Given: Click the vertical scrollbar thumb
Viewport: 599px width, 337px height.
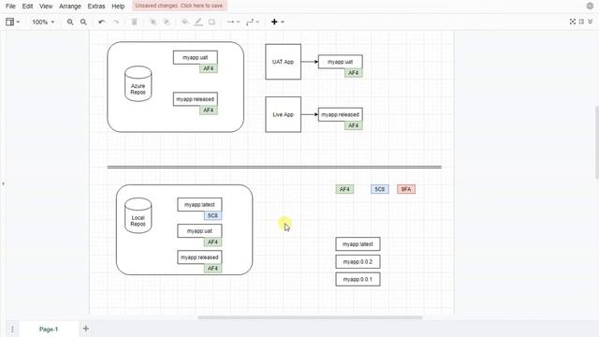Looking at the screenshot, I should pos(596,142).
